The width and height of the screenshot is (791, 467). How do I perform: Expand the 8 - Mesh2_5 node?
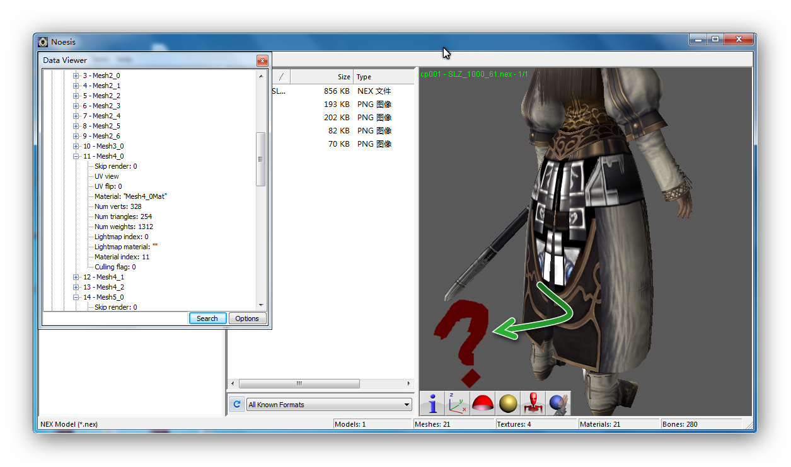pyautogui.click(x=76, y=126)
